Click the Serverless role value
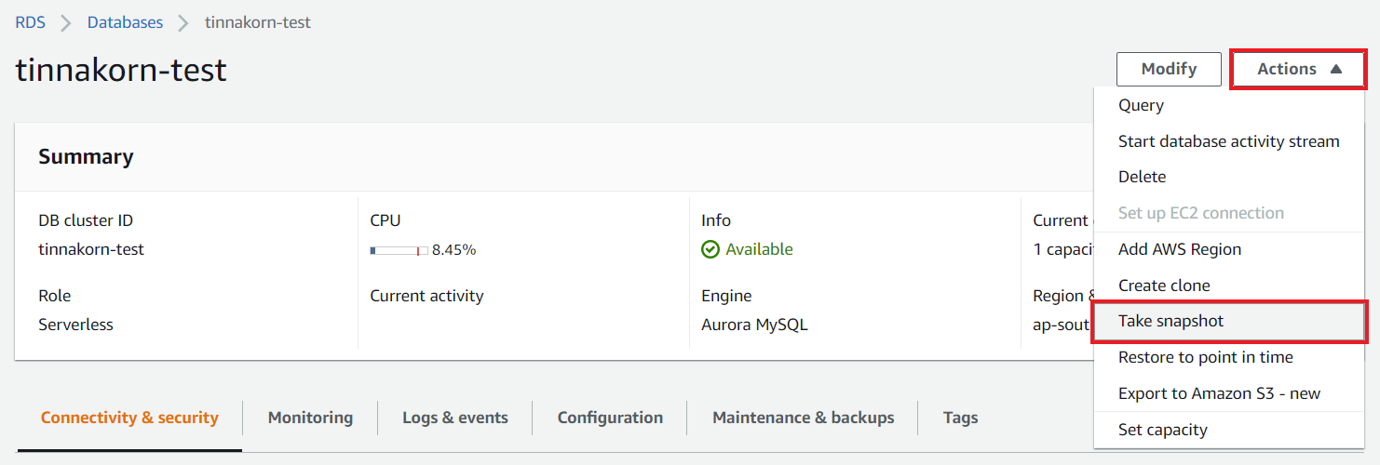This screenshot has width=1380, height=465. 75,325
